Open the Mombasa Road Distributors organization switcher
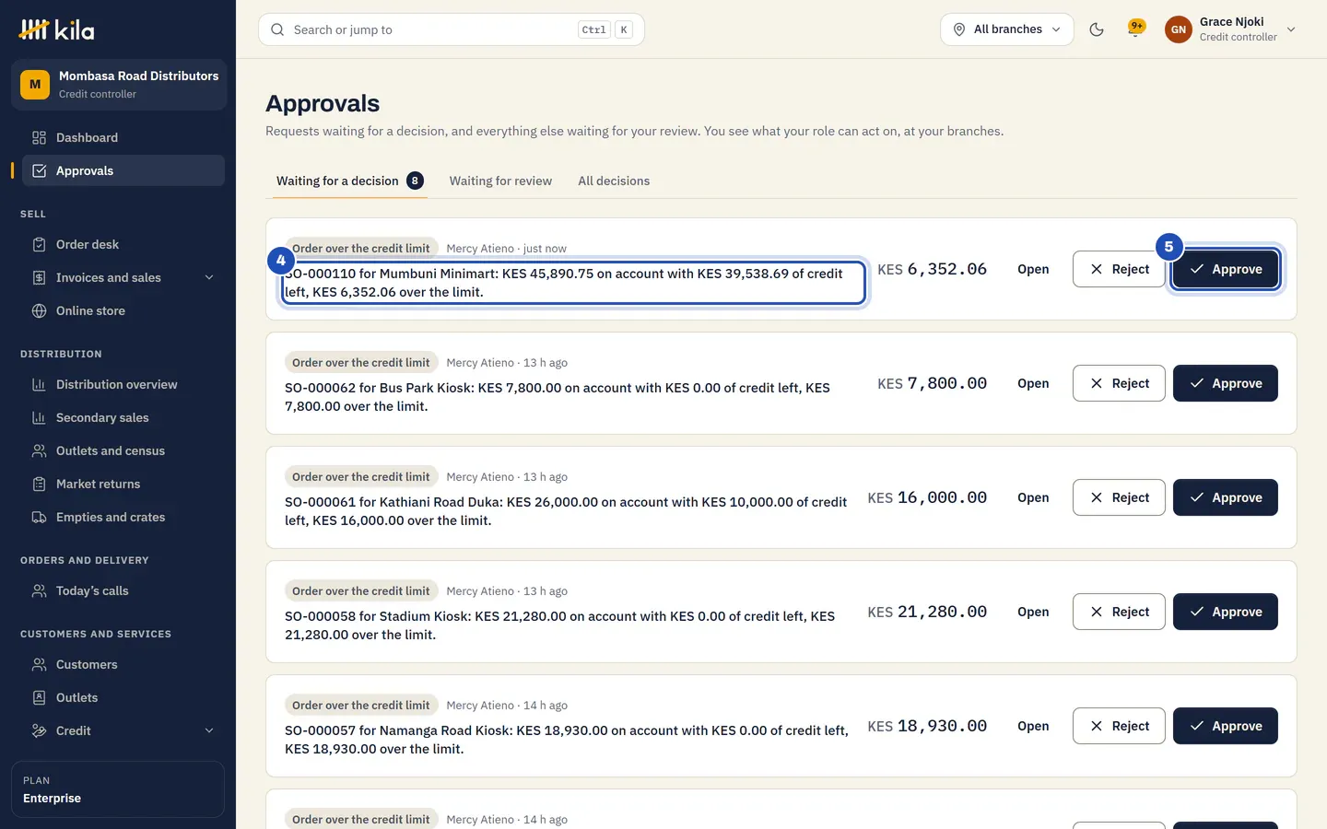Image resolution: width=1327 pixels, height=829 pixels. coord(119,85)
